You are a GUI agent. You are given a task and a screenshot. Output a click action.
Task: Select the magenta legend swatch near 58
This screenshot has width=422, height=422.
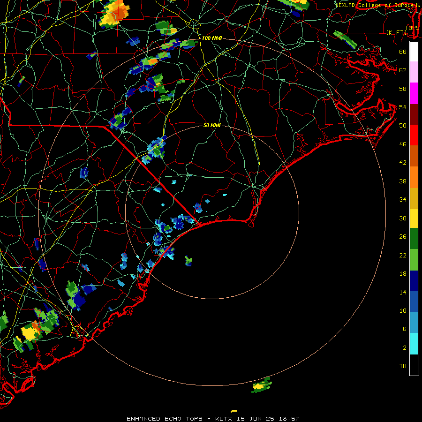pos(414,93)
